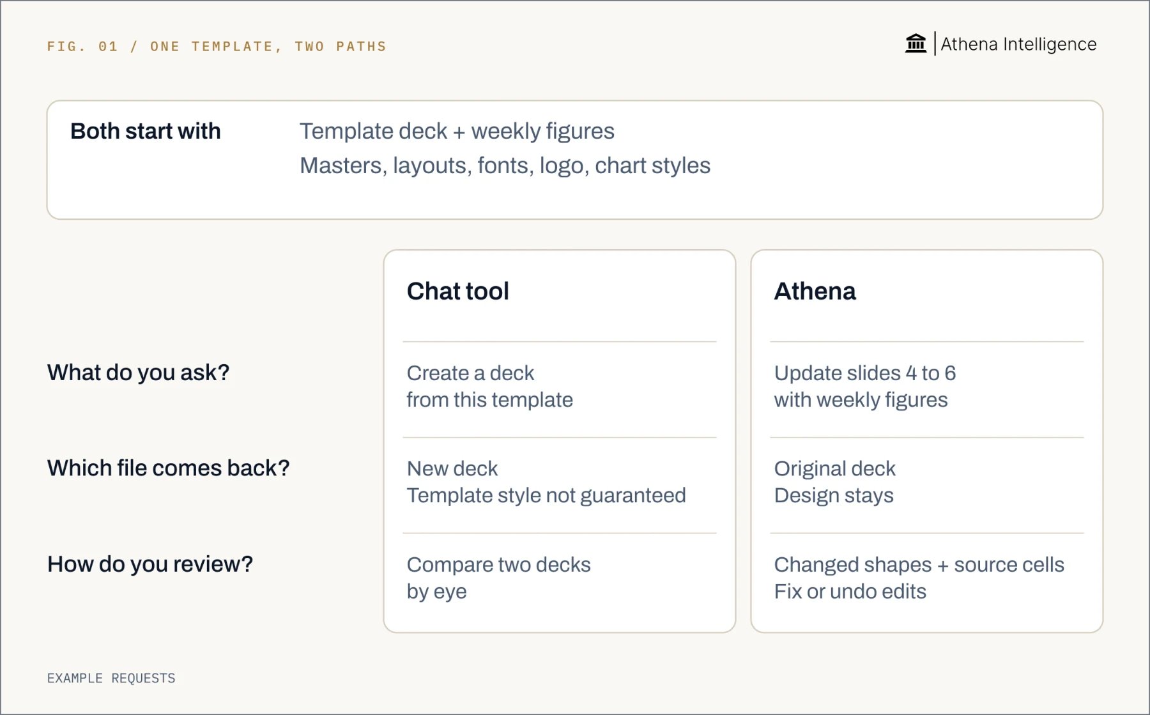Click the "EXAMPLE REQUESTS" footer note
1150x715 pixels.
(111, 678)
